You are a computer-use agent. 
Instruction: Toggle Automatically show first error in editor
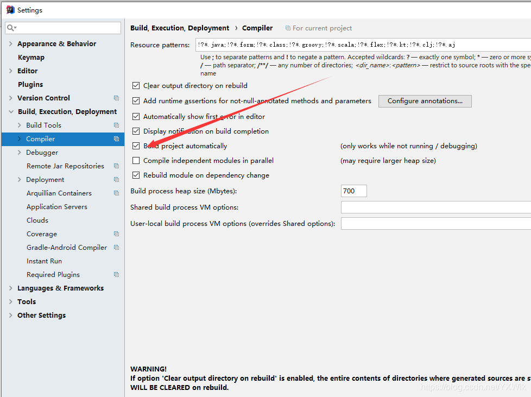click(x=136, y=117)
